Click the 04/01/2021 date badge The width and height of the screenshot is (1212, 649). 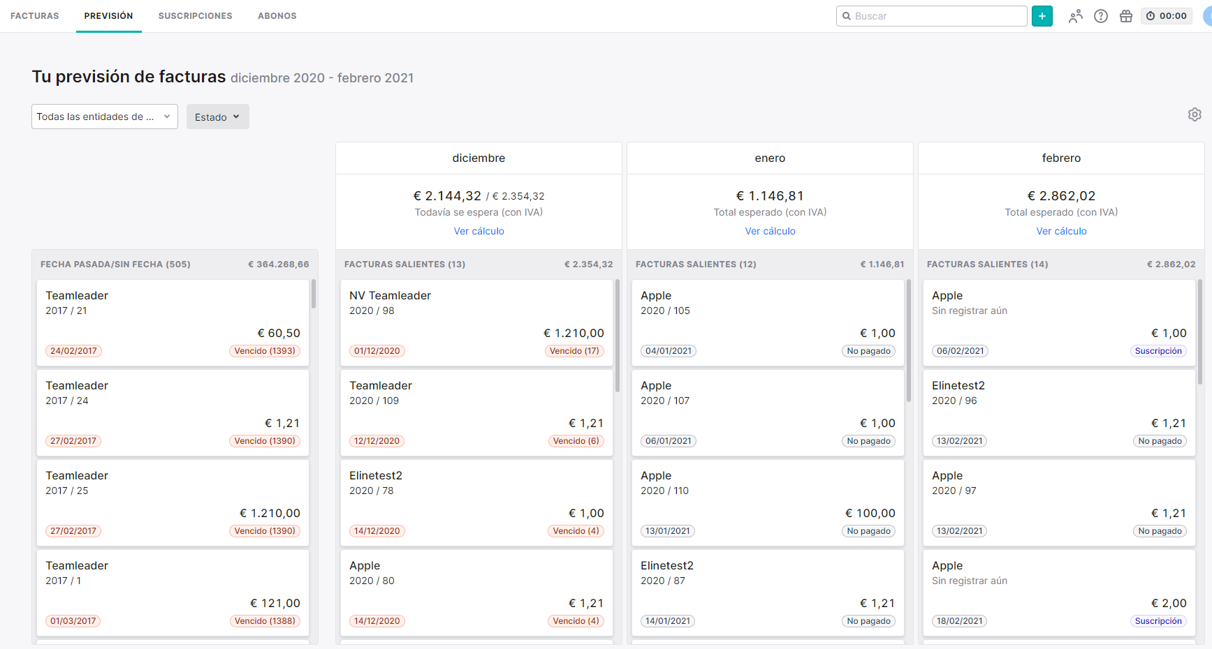669,351
